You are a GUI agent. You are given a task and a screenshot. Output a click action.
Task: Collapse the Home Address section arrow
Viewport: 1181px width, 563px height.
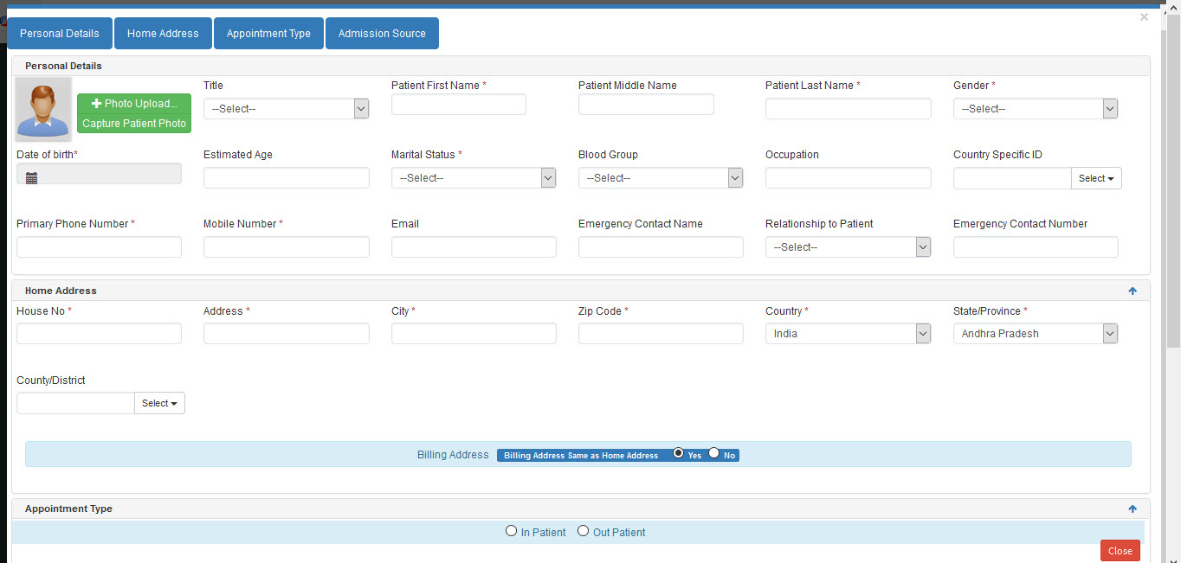[x=1133, y=291]
